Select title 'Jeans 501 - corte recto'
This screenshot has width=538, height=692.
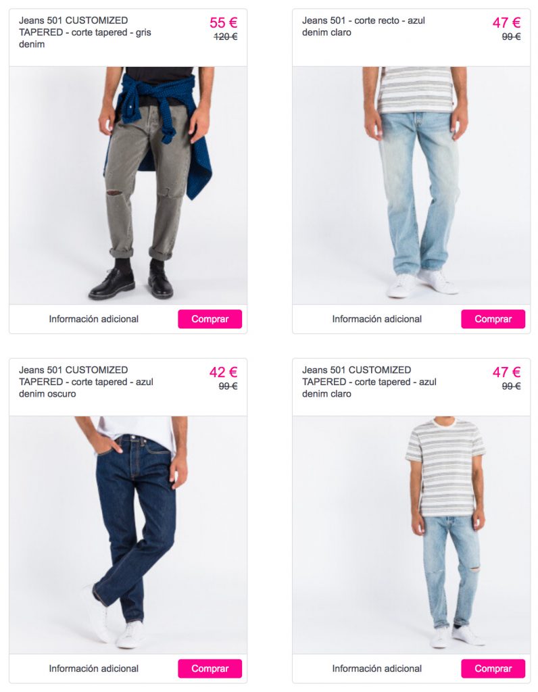click(x=363, y=26)
